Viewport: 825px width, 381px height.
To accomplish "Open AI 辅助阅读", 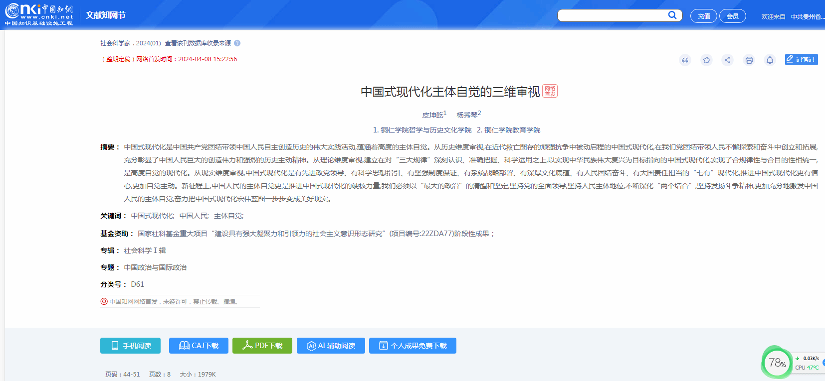I will click(x=331, y=346).
